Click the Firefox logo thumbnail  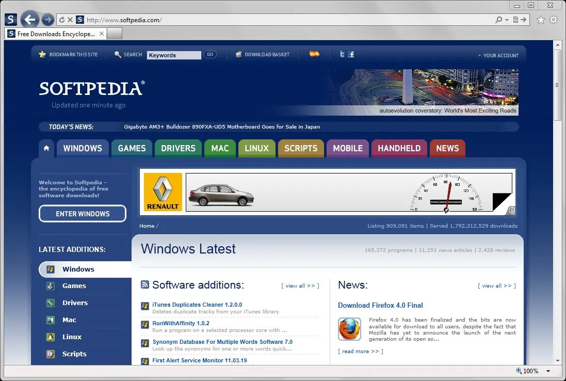pos(349,329)
